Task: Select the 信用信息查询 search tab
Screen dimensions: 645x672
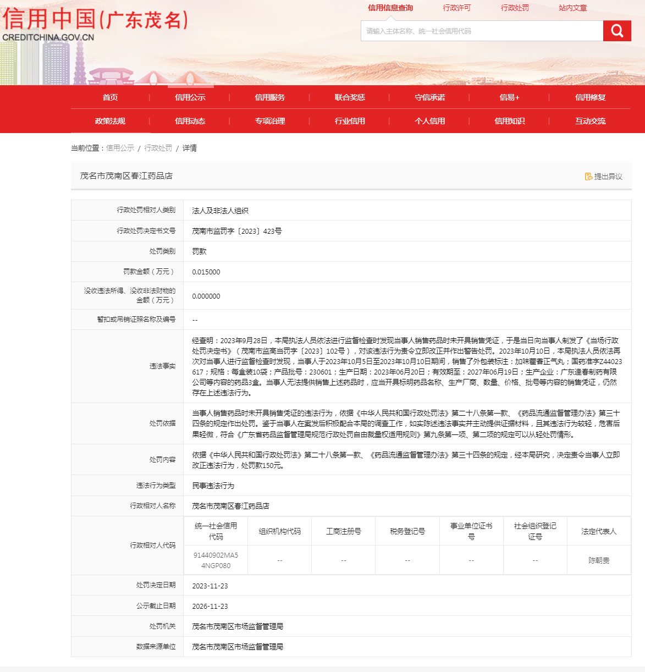Action: click(390, 8)
